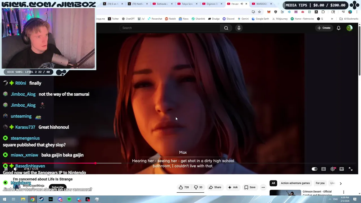
Task: Focus the YouTube Search input field
Action: click(170, 28)
